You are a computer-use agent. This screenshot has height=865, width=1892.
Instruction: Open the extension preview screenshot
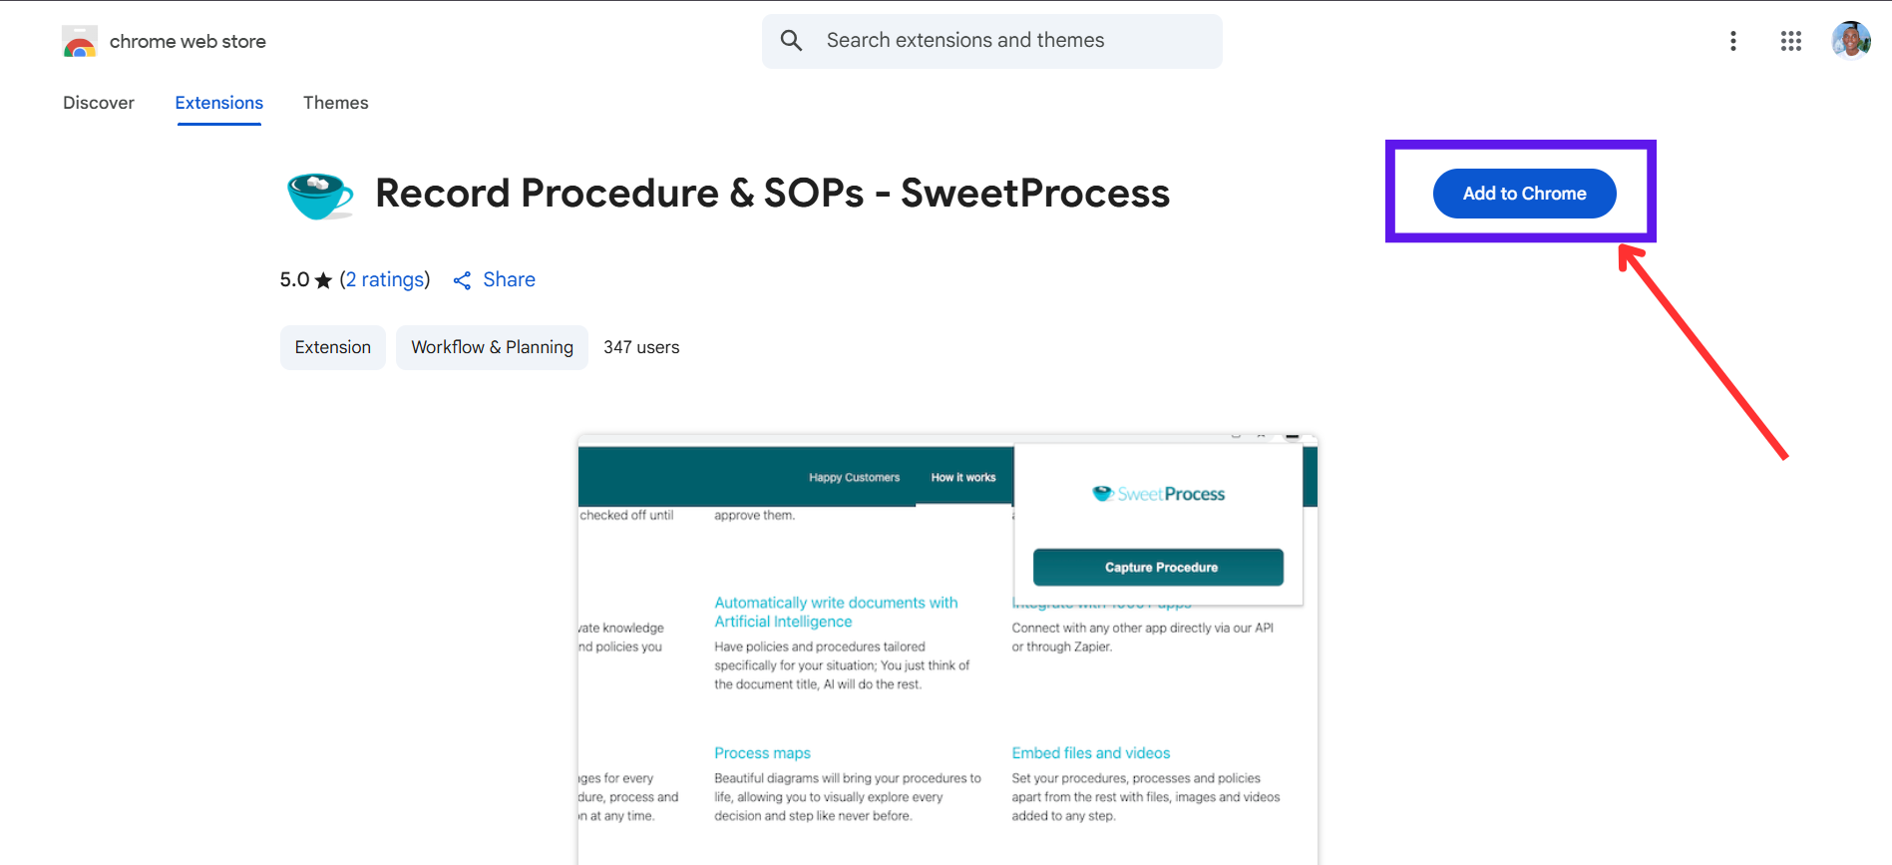(x=947, y=649)
